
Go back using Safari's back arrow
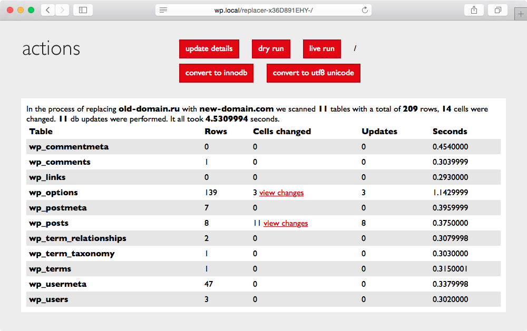pos(48,10)
